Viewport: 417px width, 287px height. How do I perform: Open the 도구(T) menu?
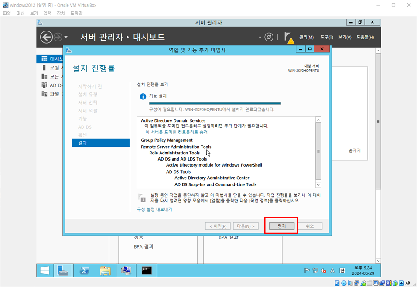[327, 37]
